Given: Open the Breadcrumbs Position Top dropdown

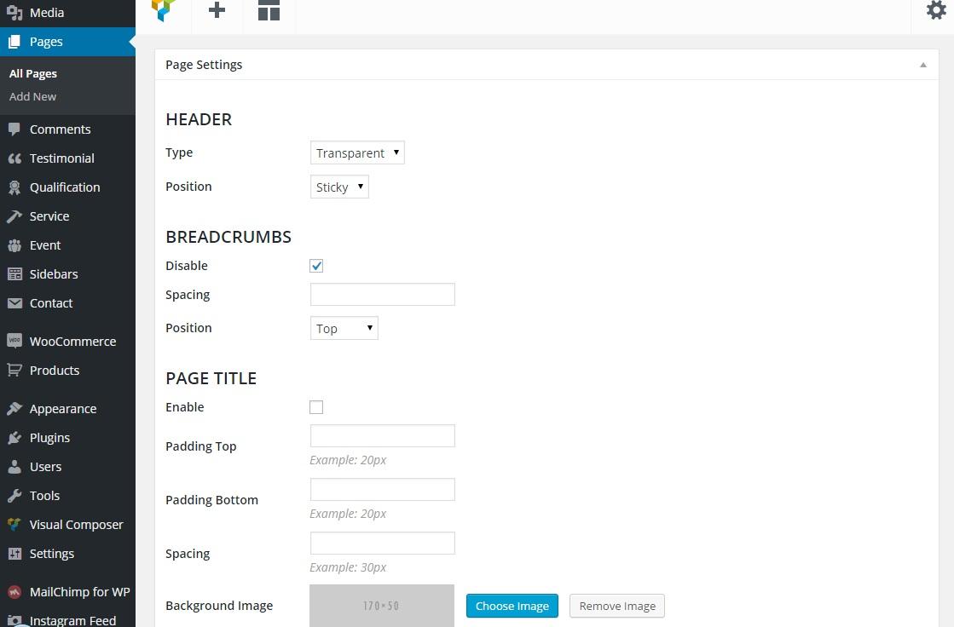Looking at the screenshot, I should pos(344,329).
